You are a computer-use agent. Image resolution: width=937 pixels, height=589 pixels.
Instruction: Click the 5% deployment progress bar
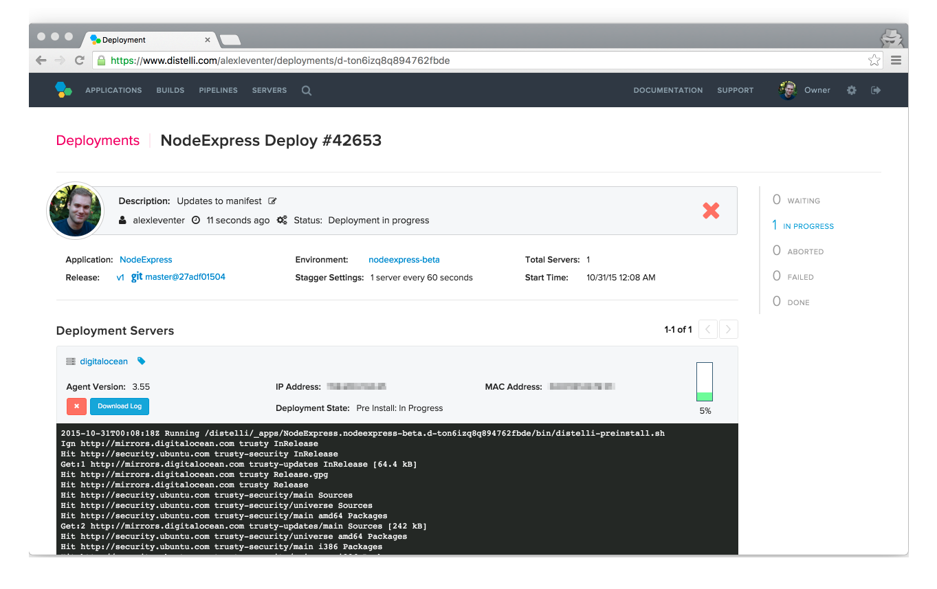(x=705, y=381)
